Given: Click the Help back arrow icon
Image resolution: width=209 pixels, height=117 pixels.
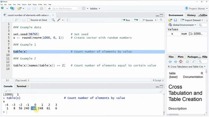Looking at the screenshot, I should (x=170, y=61).
